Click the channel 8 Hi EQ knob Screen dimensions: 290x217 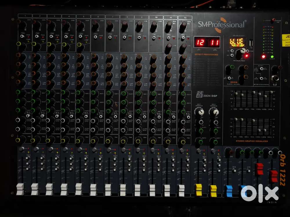point(124,57)
